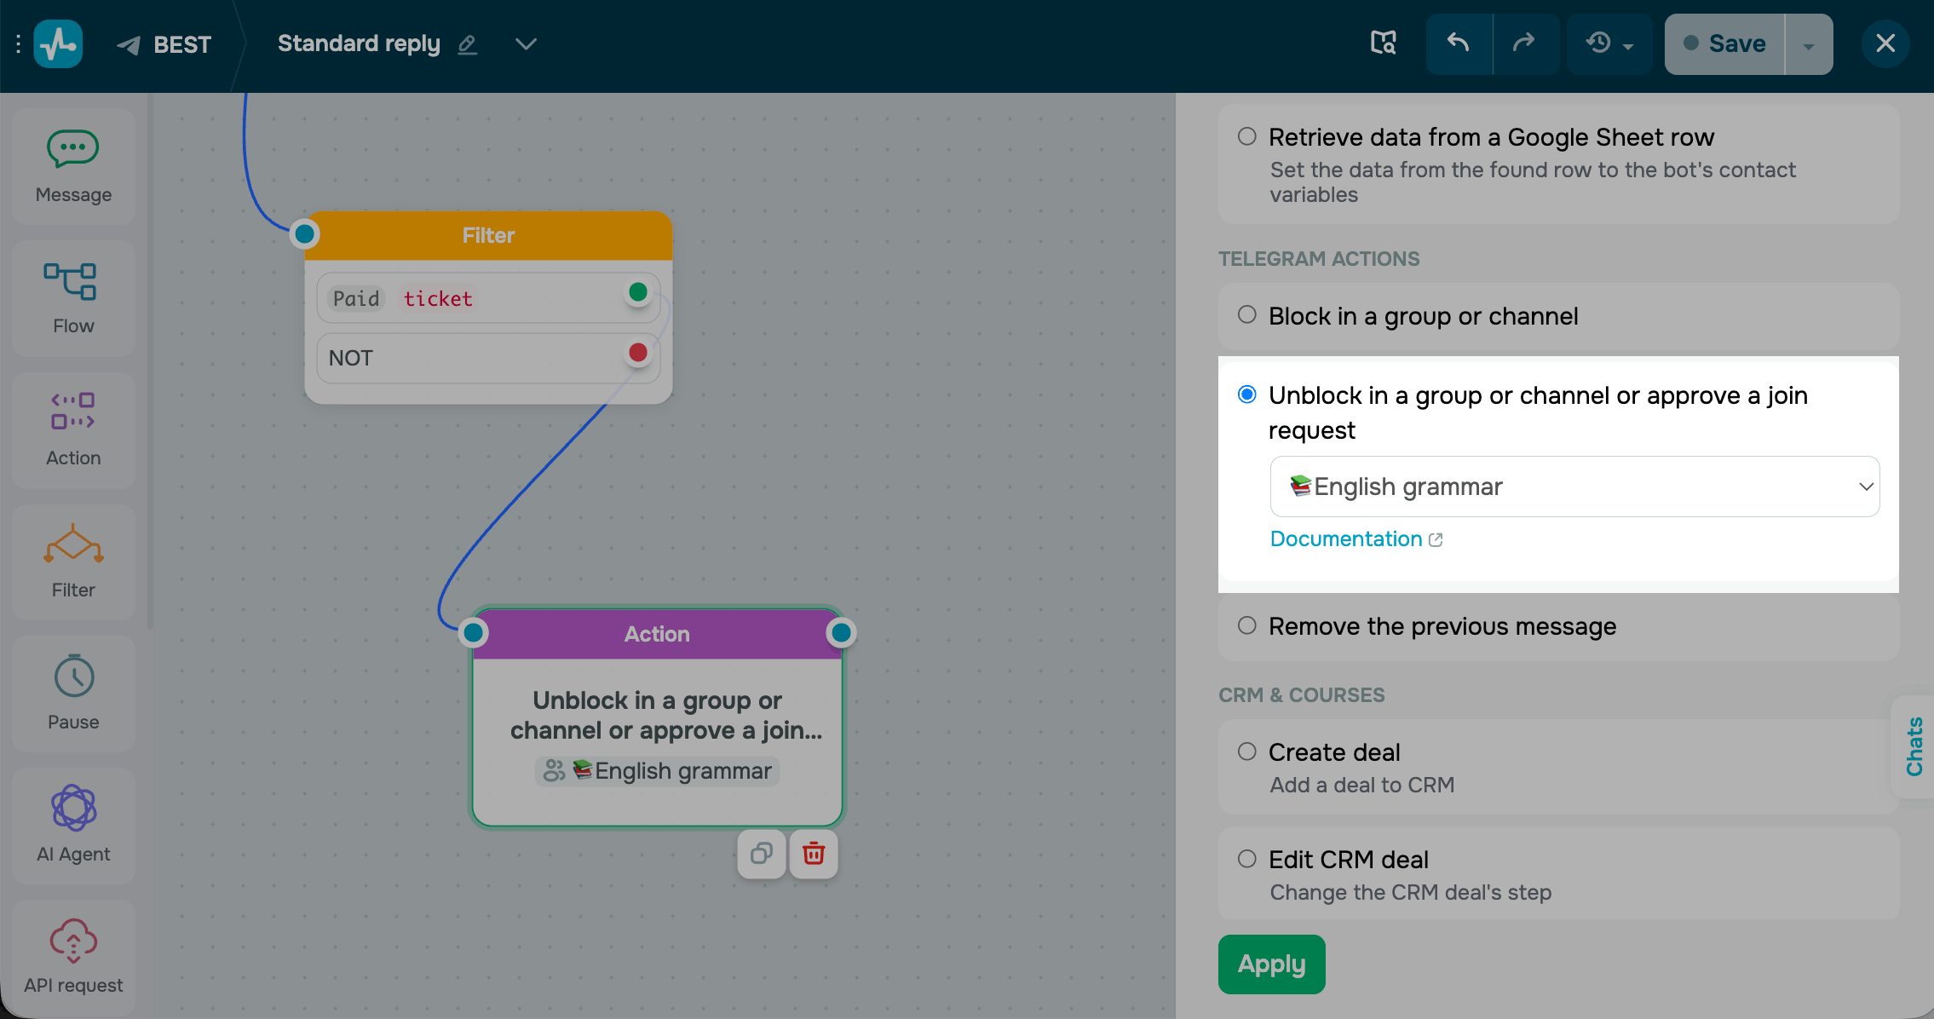This screenshot has width=1934, height=1019.
Task: Open the map search icon in the top bar
Action: 1383,43
